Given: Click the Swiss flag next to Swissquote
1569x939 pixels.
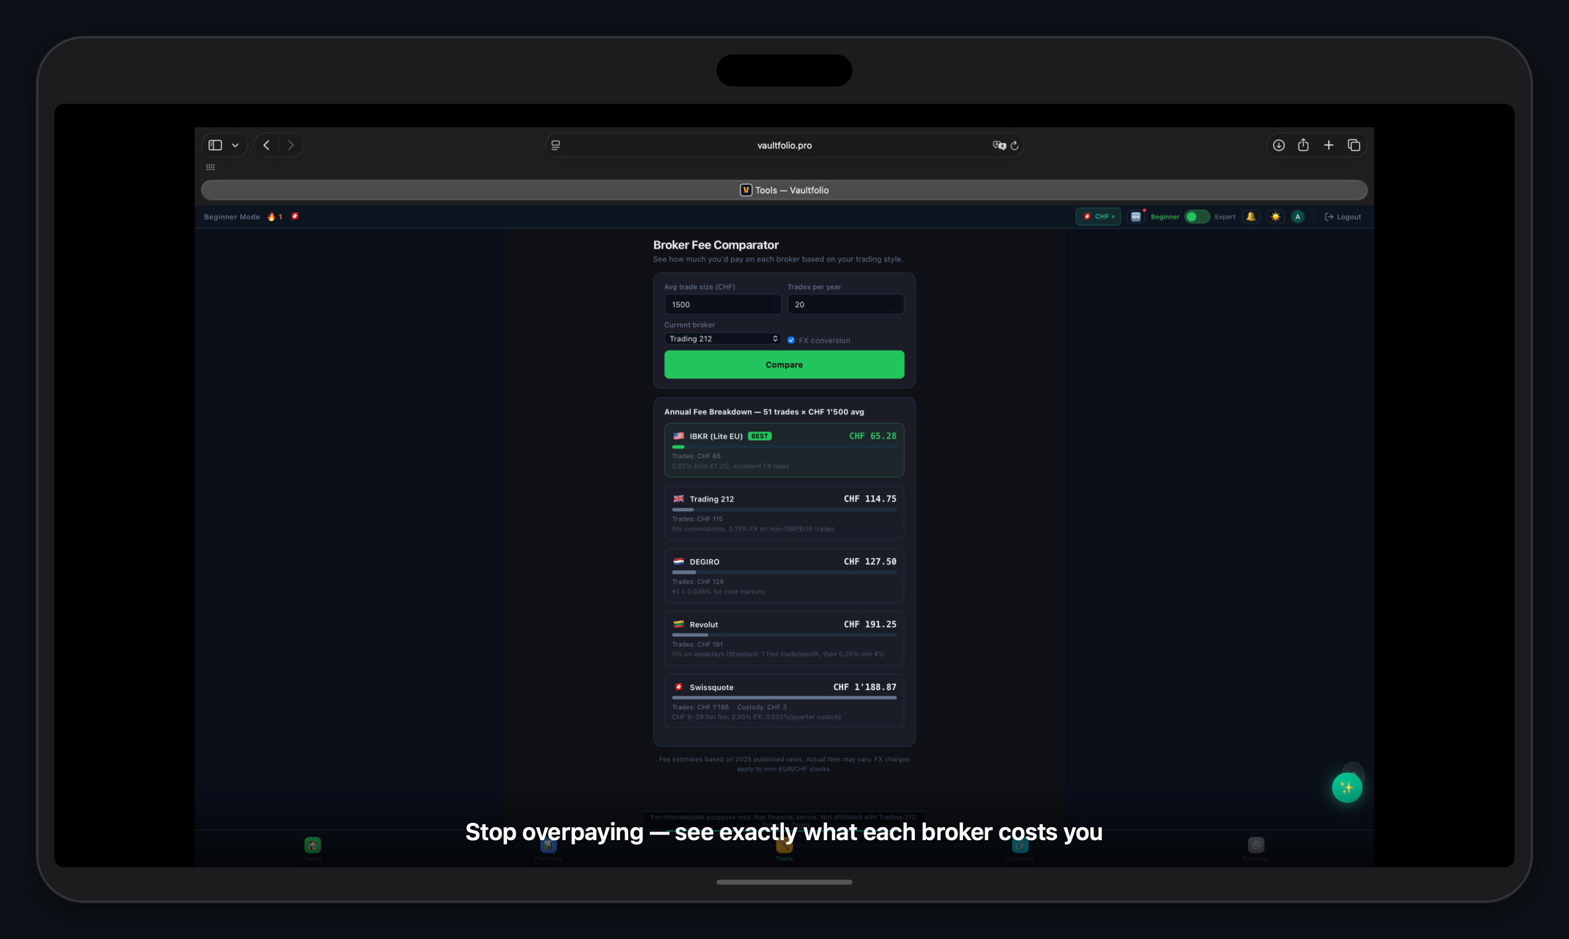Looking at the screenshot, I should pos(679,687).
